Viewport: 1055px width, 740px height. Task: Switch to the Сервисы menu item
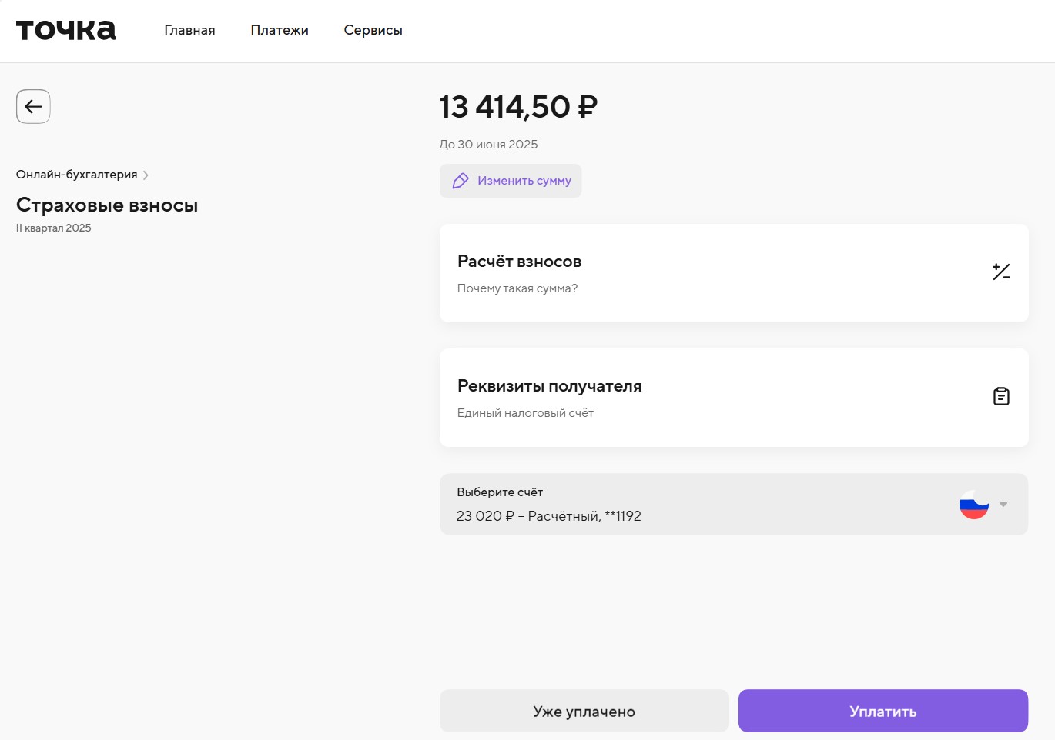point(373,30)
